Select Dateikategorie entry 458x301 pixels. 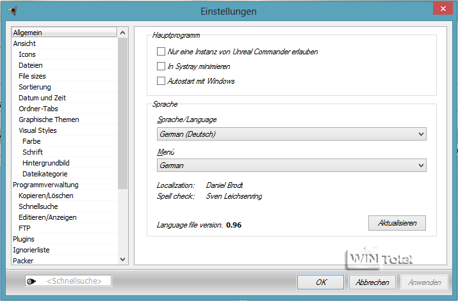tap(64, 174)
